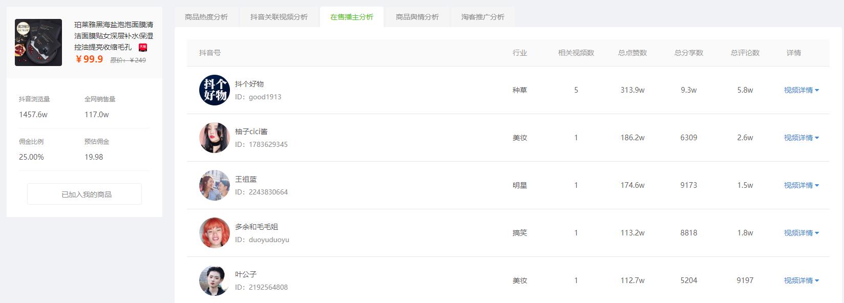Viewport: 844px width, 303px height.
Task: Click 王祖蓝's profile avatar
Action: tap(214, 185)
